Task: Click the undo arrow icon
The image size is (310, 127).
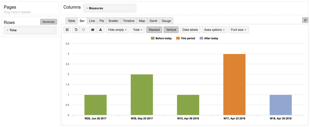Action: click(76, 30)
